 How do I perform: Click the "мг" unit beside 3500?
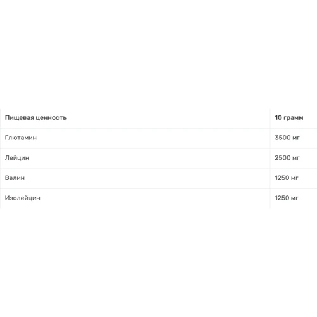coord(296,138)
